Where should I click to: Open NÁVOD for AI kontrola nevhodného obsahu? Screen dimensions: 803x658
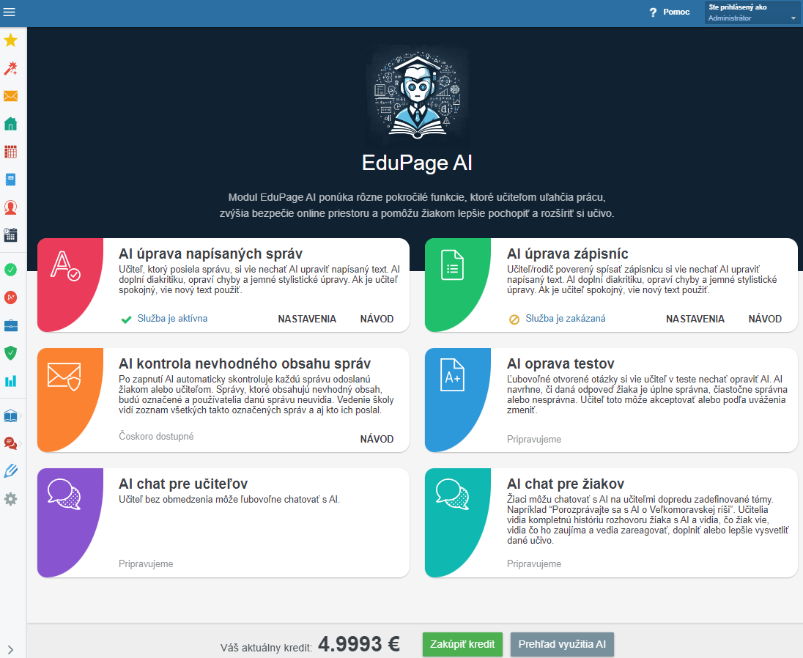[377, 440]
